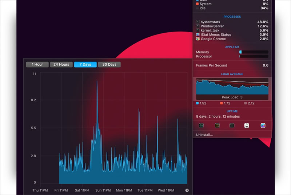
Task: Switch graph to 24 Hours range
Action: [61, 64]
